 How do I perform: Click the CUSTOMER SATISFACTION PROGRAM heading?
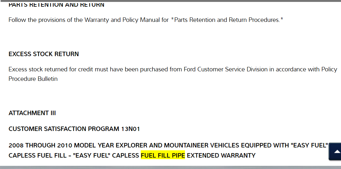tap(64, 129)
